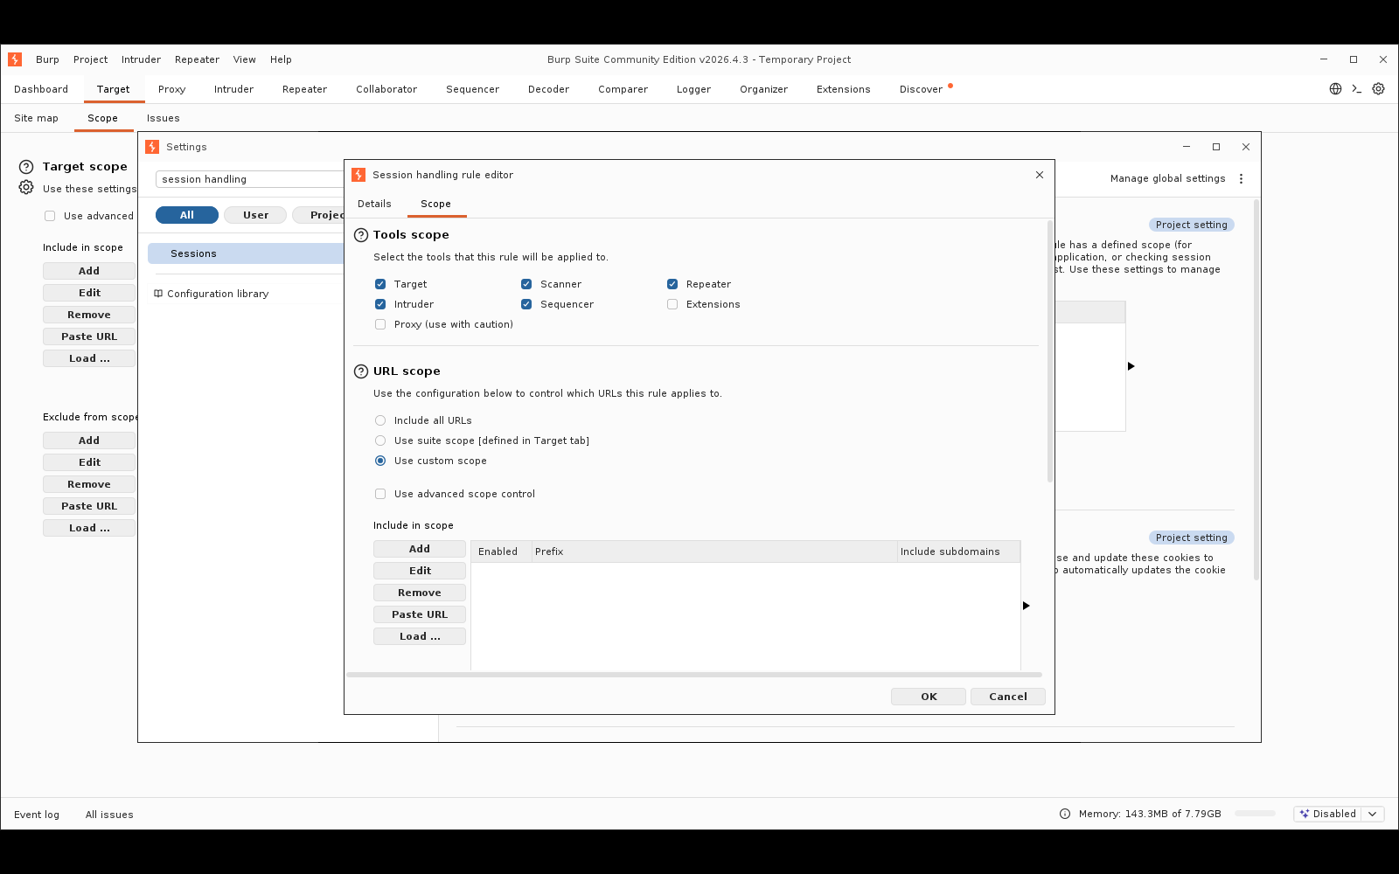Expand the arrow beside Include in scope table
This screenshot has height=874, width=1399.
1027,606
